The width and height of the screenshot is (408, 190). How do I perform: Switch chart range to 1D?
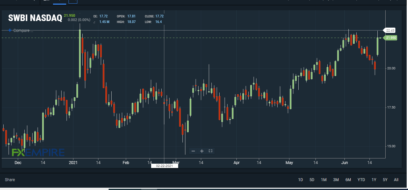300,180
